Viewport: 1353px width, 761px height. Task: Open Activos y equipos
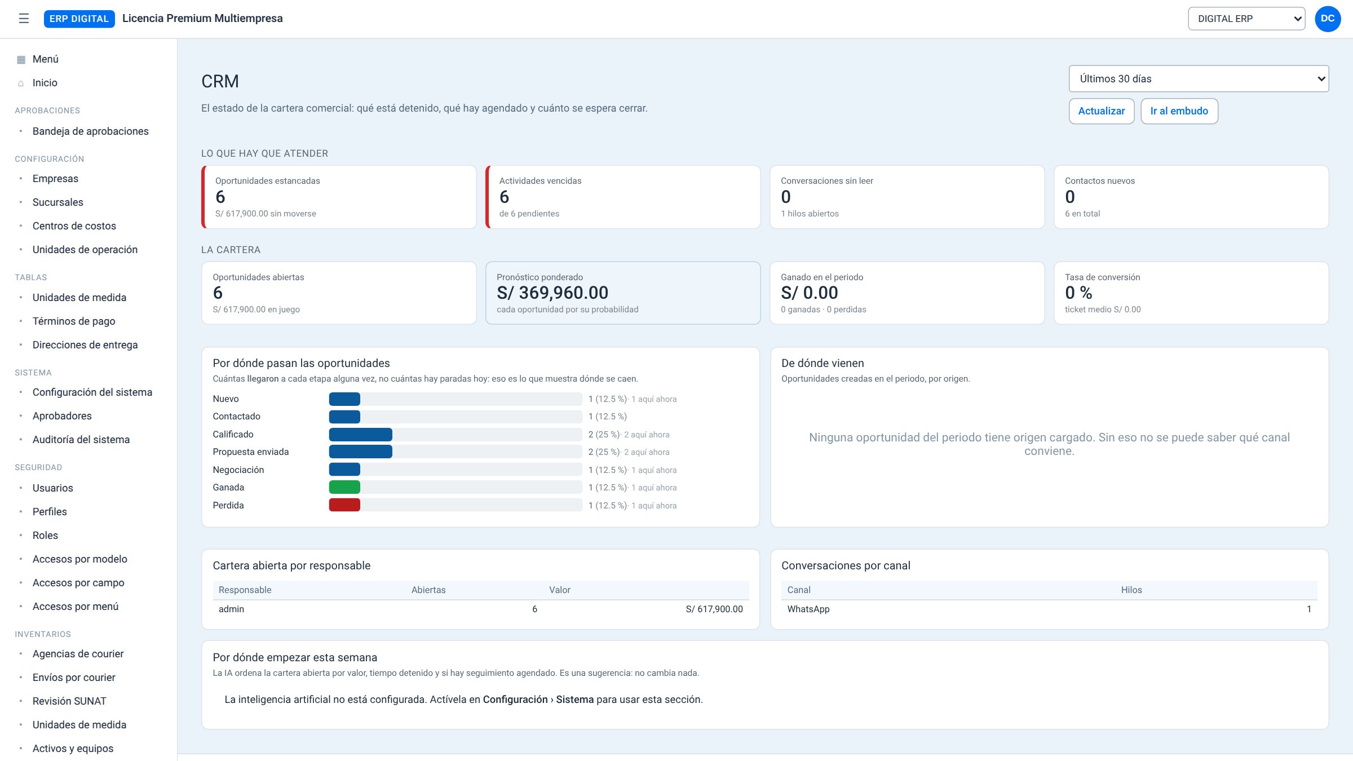coord(73,749)
